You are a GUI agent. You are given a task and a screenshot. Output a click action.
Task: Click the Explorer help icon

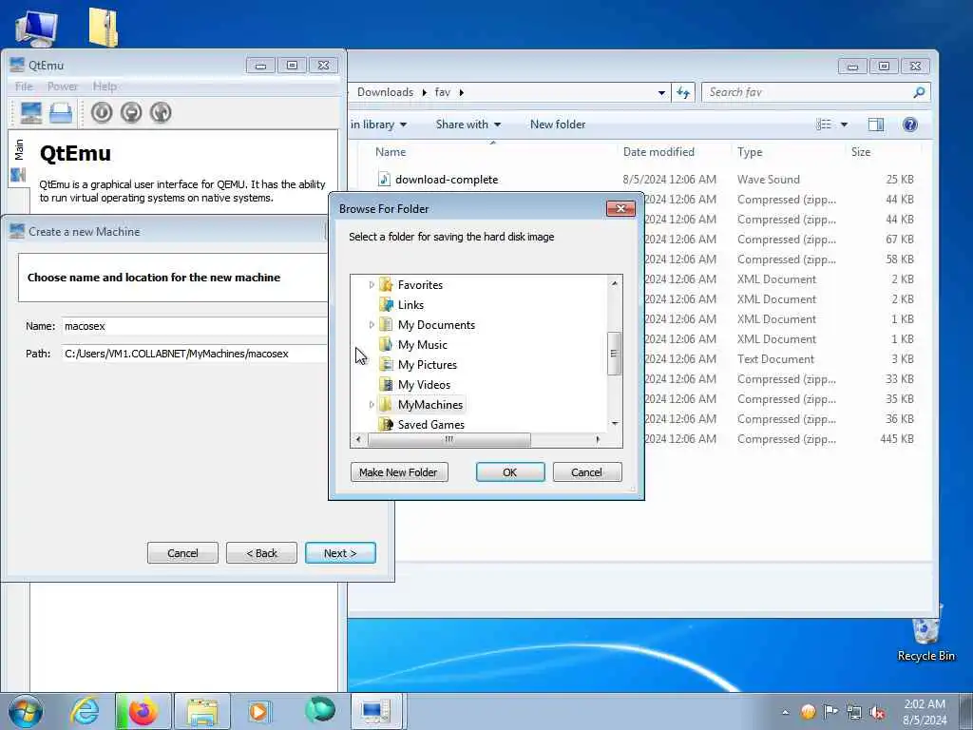click(x=909, y=125)
